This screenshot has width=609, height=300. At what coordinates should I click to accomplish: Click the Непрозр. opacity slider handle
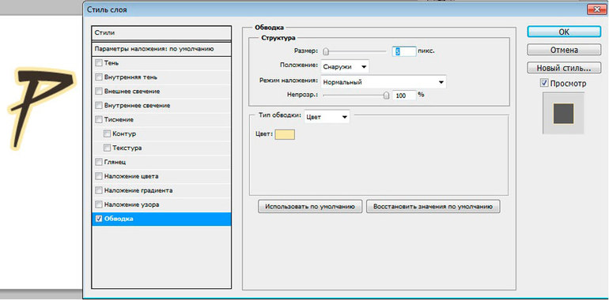[x=386, y=96]
